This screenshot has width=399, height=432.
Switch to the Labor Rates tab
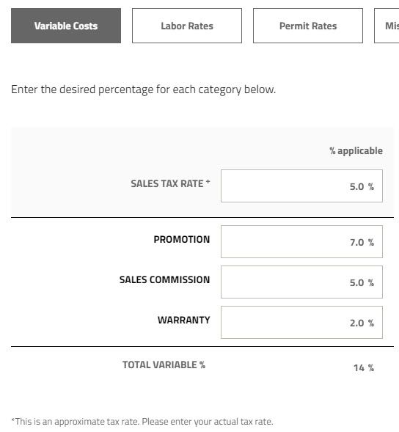[187, 26]
